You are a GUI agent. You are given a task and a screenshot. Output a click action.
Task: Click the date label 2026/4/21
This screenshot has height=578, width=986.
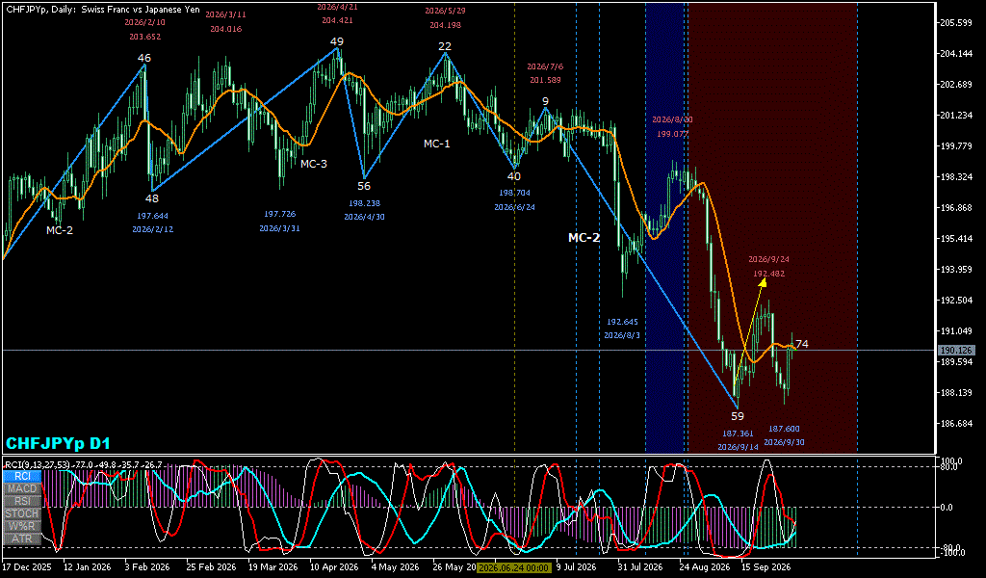(337, 7)
